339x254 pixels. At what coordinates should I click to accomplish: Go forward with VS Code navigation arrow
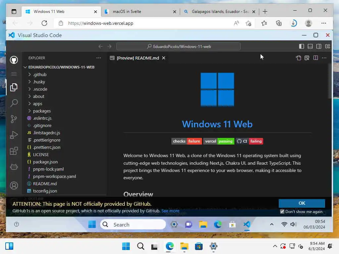[109, 46]
